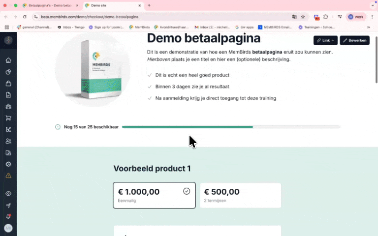
Task: Click the green availability progress bar
Action: 231,127
